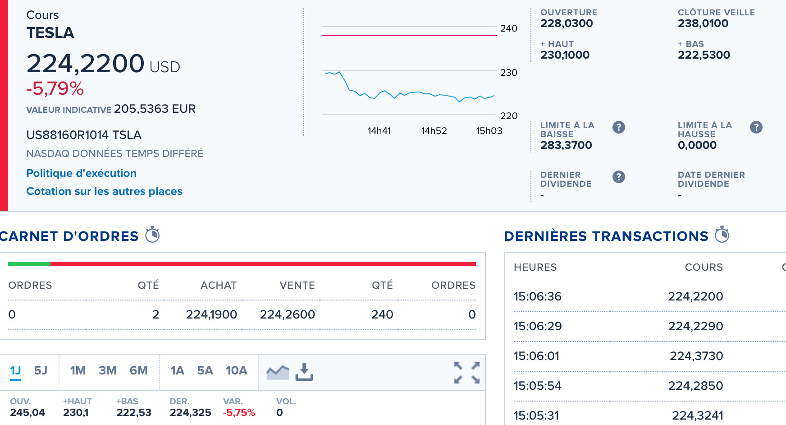Download chart data with the download icon
The image size is (786, 425).
click(304, 372)
